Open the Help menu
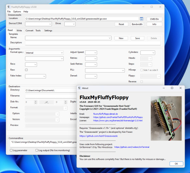This screenshot has width=190, height=173. point(26,12)
